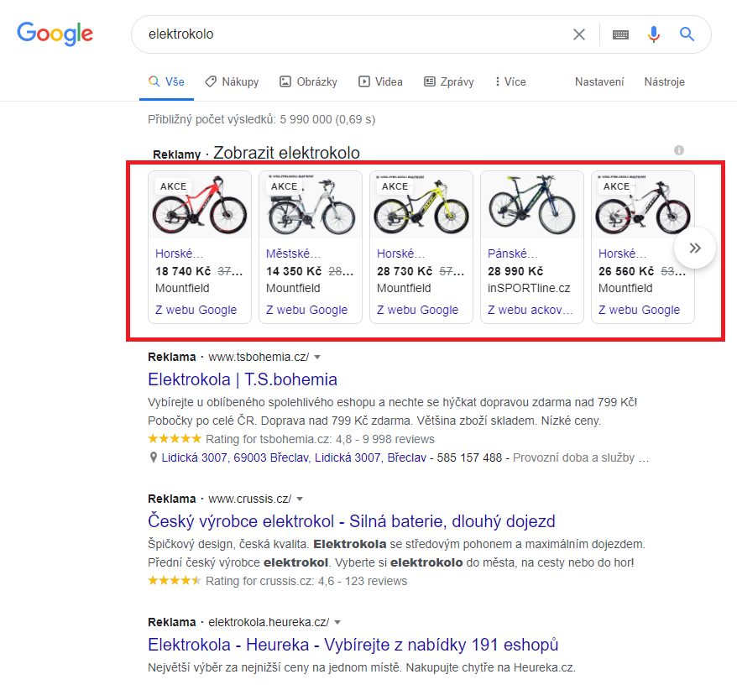Open the Více menu

[x=510, y=81]
